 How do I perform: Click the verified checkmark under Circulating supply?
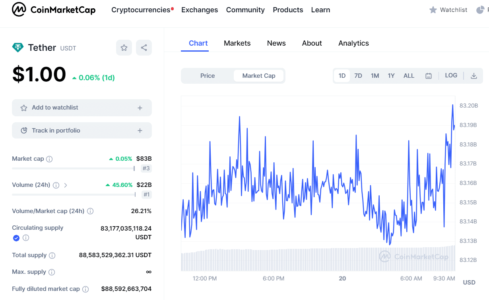pyautogui.click(x=16, y=238)
